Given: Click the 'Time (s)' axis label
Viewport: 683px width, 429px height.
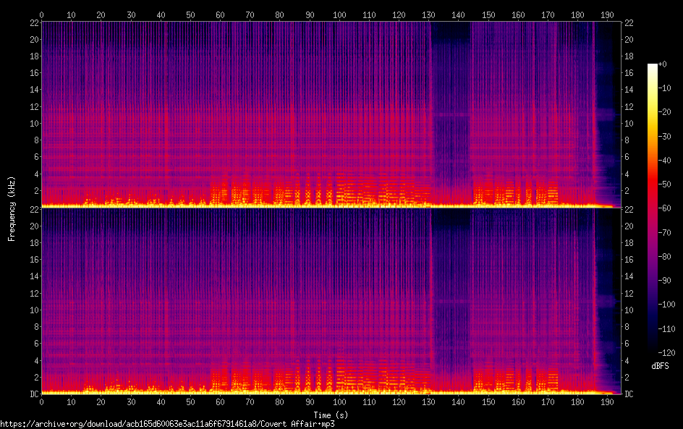Looking at the screenshot, I should (331, 415).
